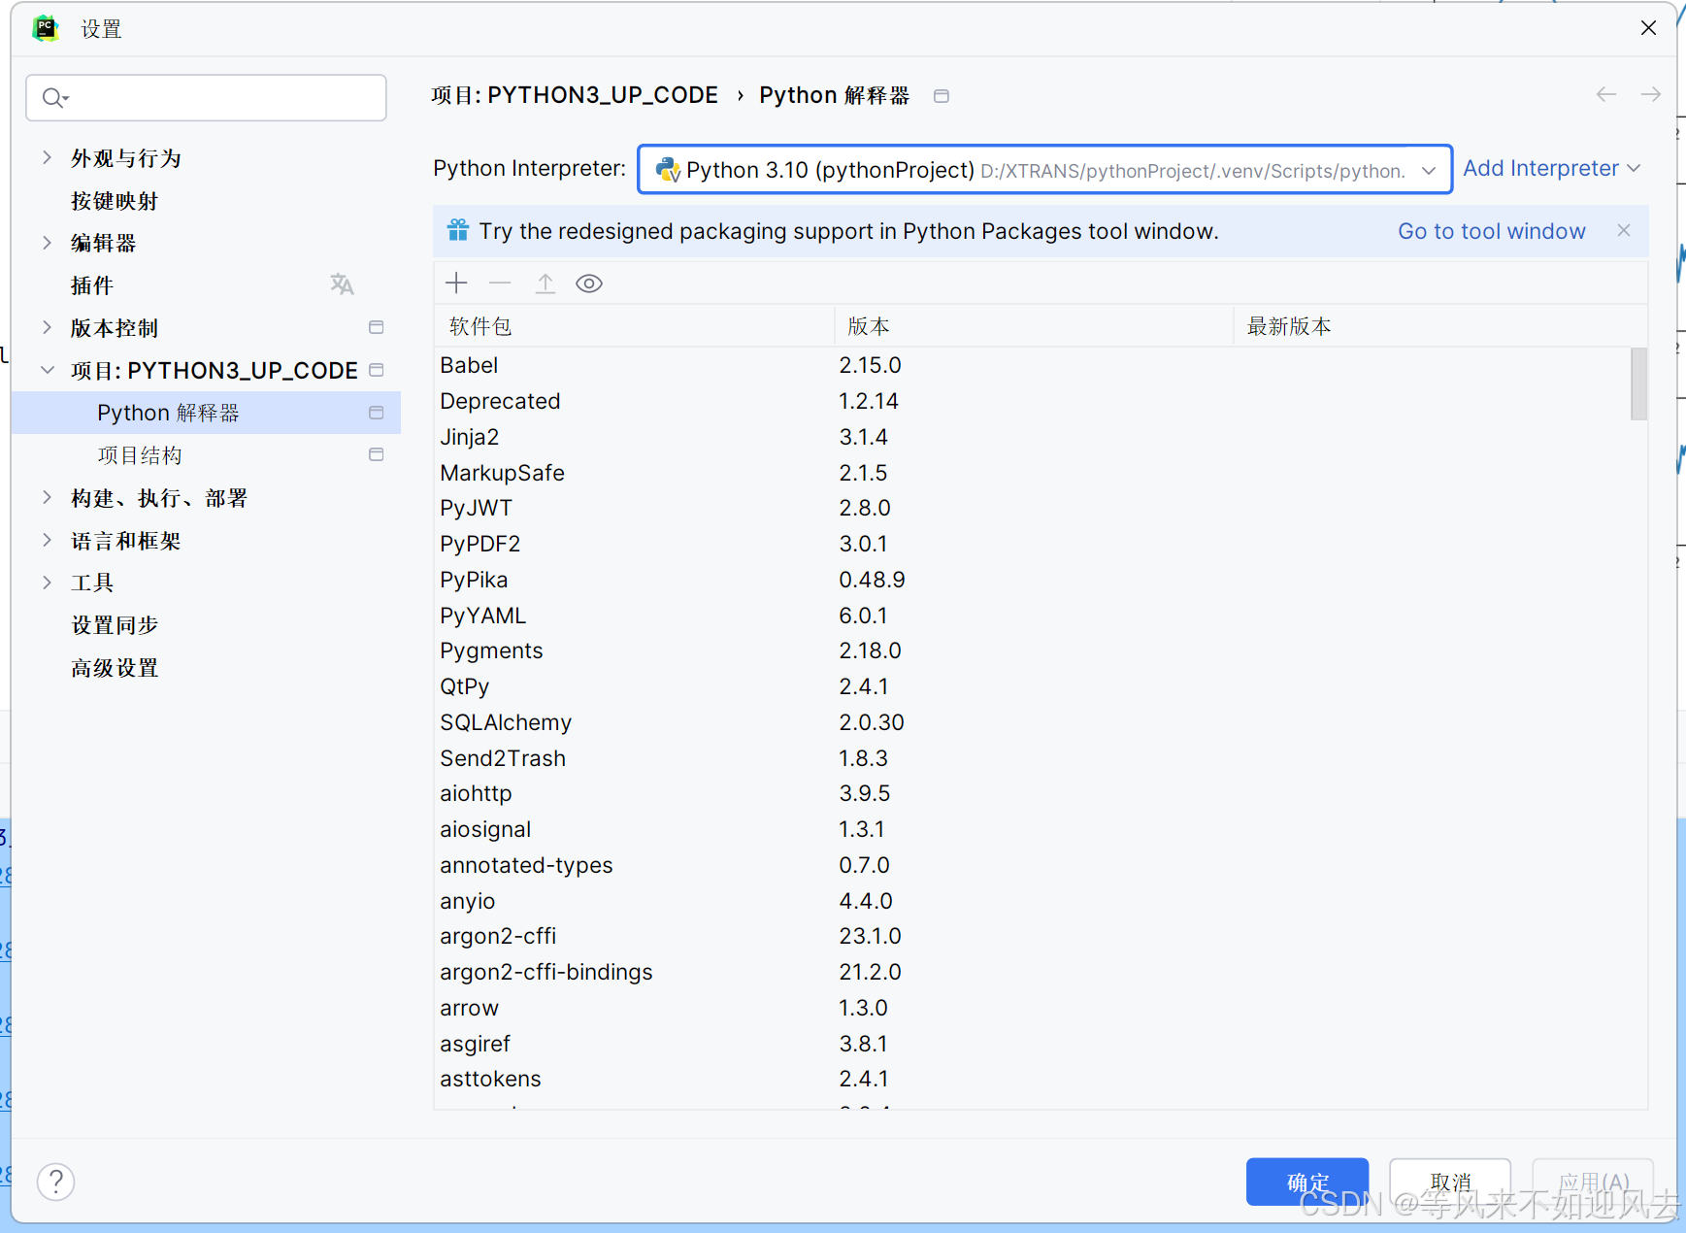Select 项目结构 in the tree
The width and height of the screenshot is (1686, 1233).
pos(140,455)
